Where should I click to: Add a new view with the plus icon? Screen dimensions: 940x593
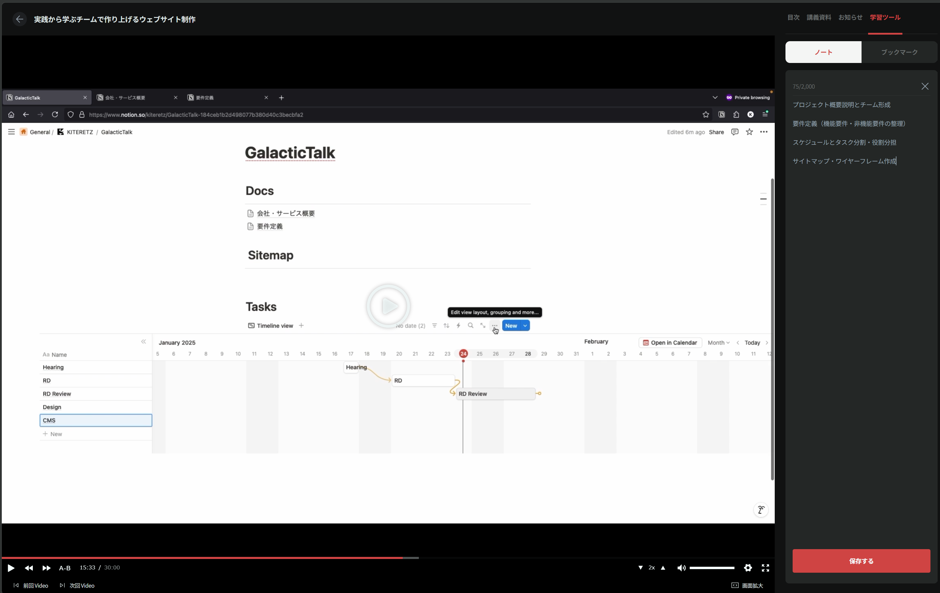coord(301,325)
